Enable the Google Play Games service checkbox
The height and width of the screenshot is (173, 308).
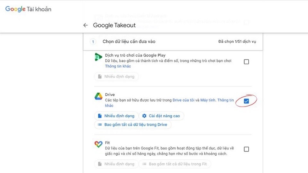(x=246, y=62)
